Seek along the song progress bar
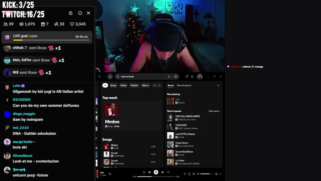 point(156,176)
